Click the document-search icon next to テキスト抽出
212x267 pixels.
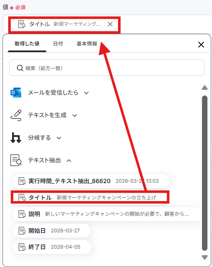point(16,160)
